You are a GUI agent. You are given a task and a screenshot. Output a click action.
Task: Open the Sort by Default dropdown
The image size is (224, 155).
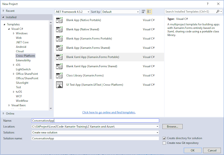pyautogui.click(x=120, y=12)
